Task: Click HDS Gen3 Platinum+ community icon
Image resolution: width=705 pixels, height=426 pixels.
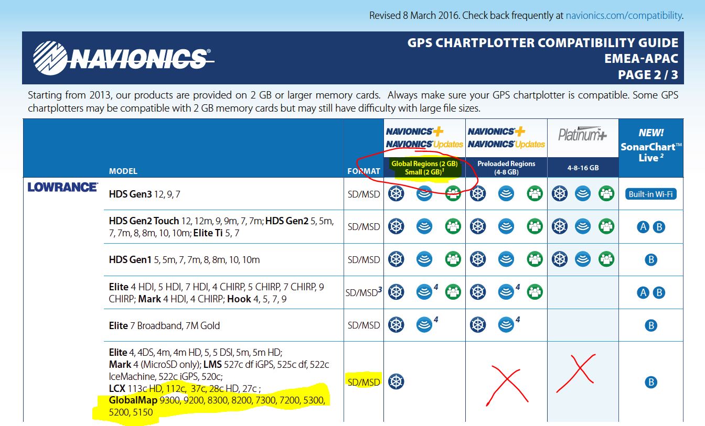Action: [606, 194]
